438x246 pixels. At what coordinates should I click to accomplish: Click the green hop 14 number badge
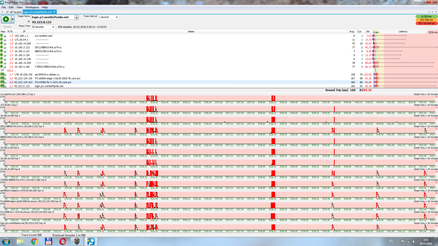point(2,86)
